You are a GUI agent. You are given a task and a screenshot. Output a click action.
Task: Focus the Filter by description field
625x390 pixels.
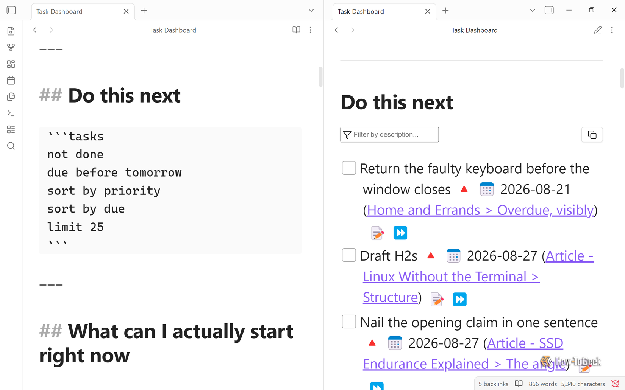pyautogui.click(x=389, y=135)
